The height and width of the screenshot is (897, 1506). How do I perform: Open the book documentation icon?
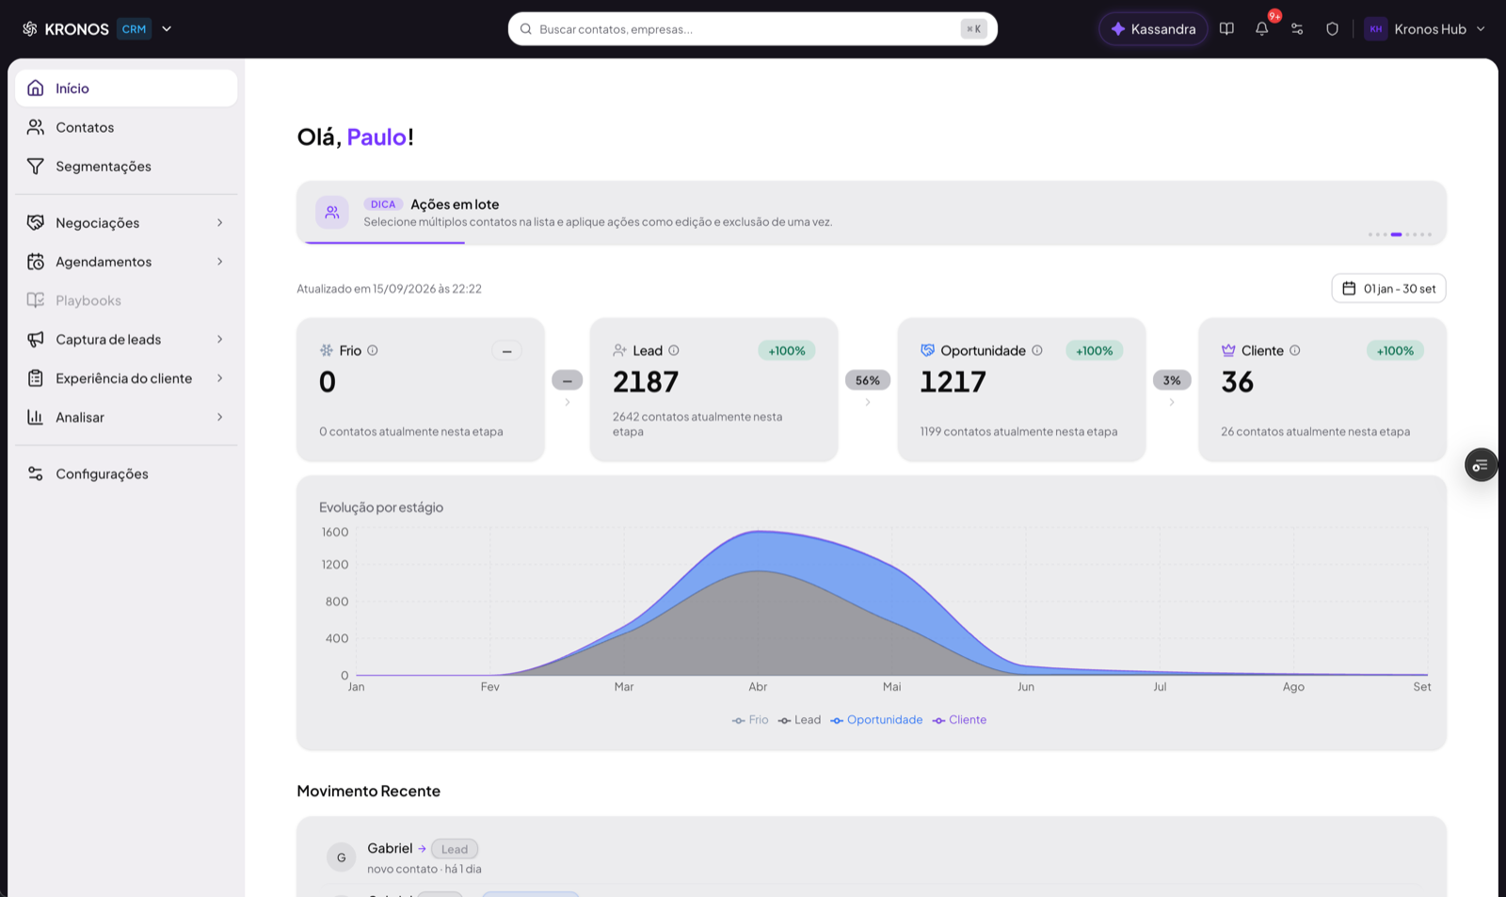1226,29
